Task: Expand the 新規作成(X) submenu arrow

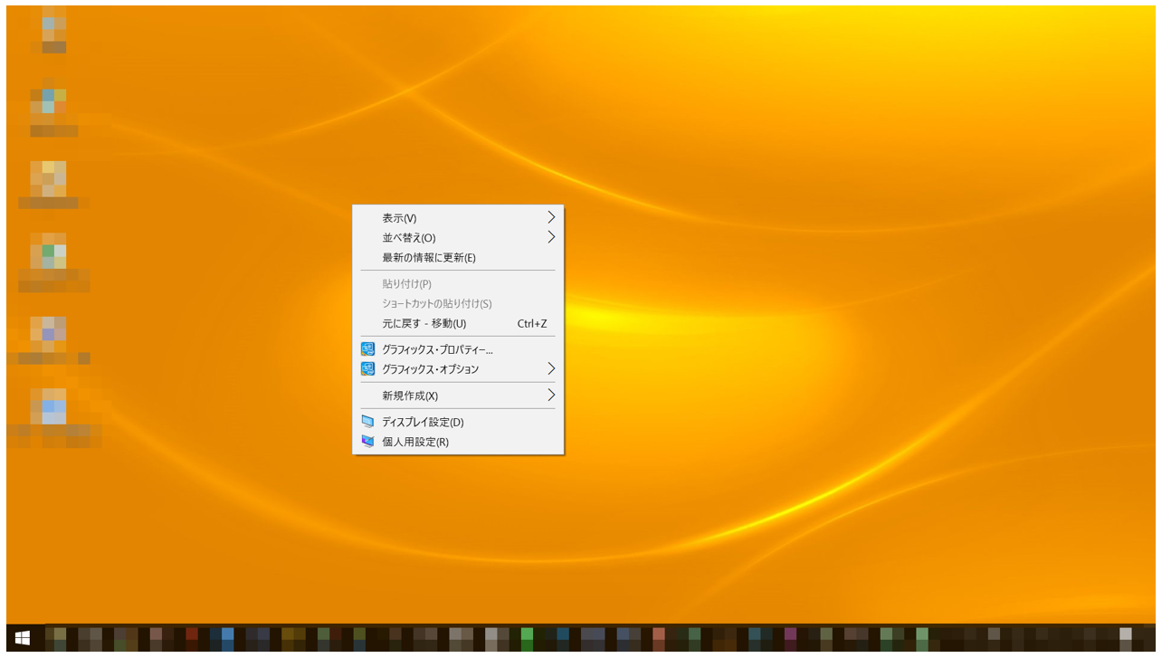Action: pyautogui.click(x=550, y=396)
